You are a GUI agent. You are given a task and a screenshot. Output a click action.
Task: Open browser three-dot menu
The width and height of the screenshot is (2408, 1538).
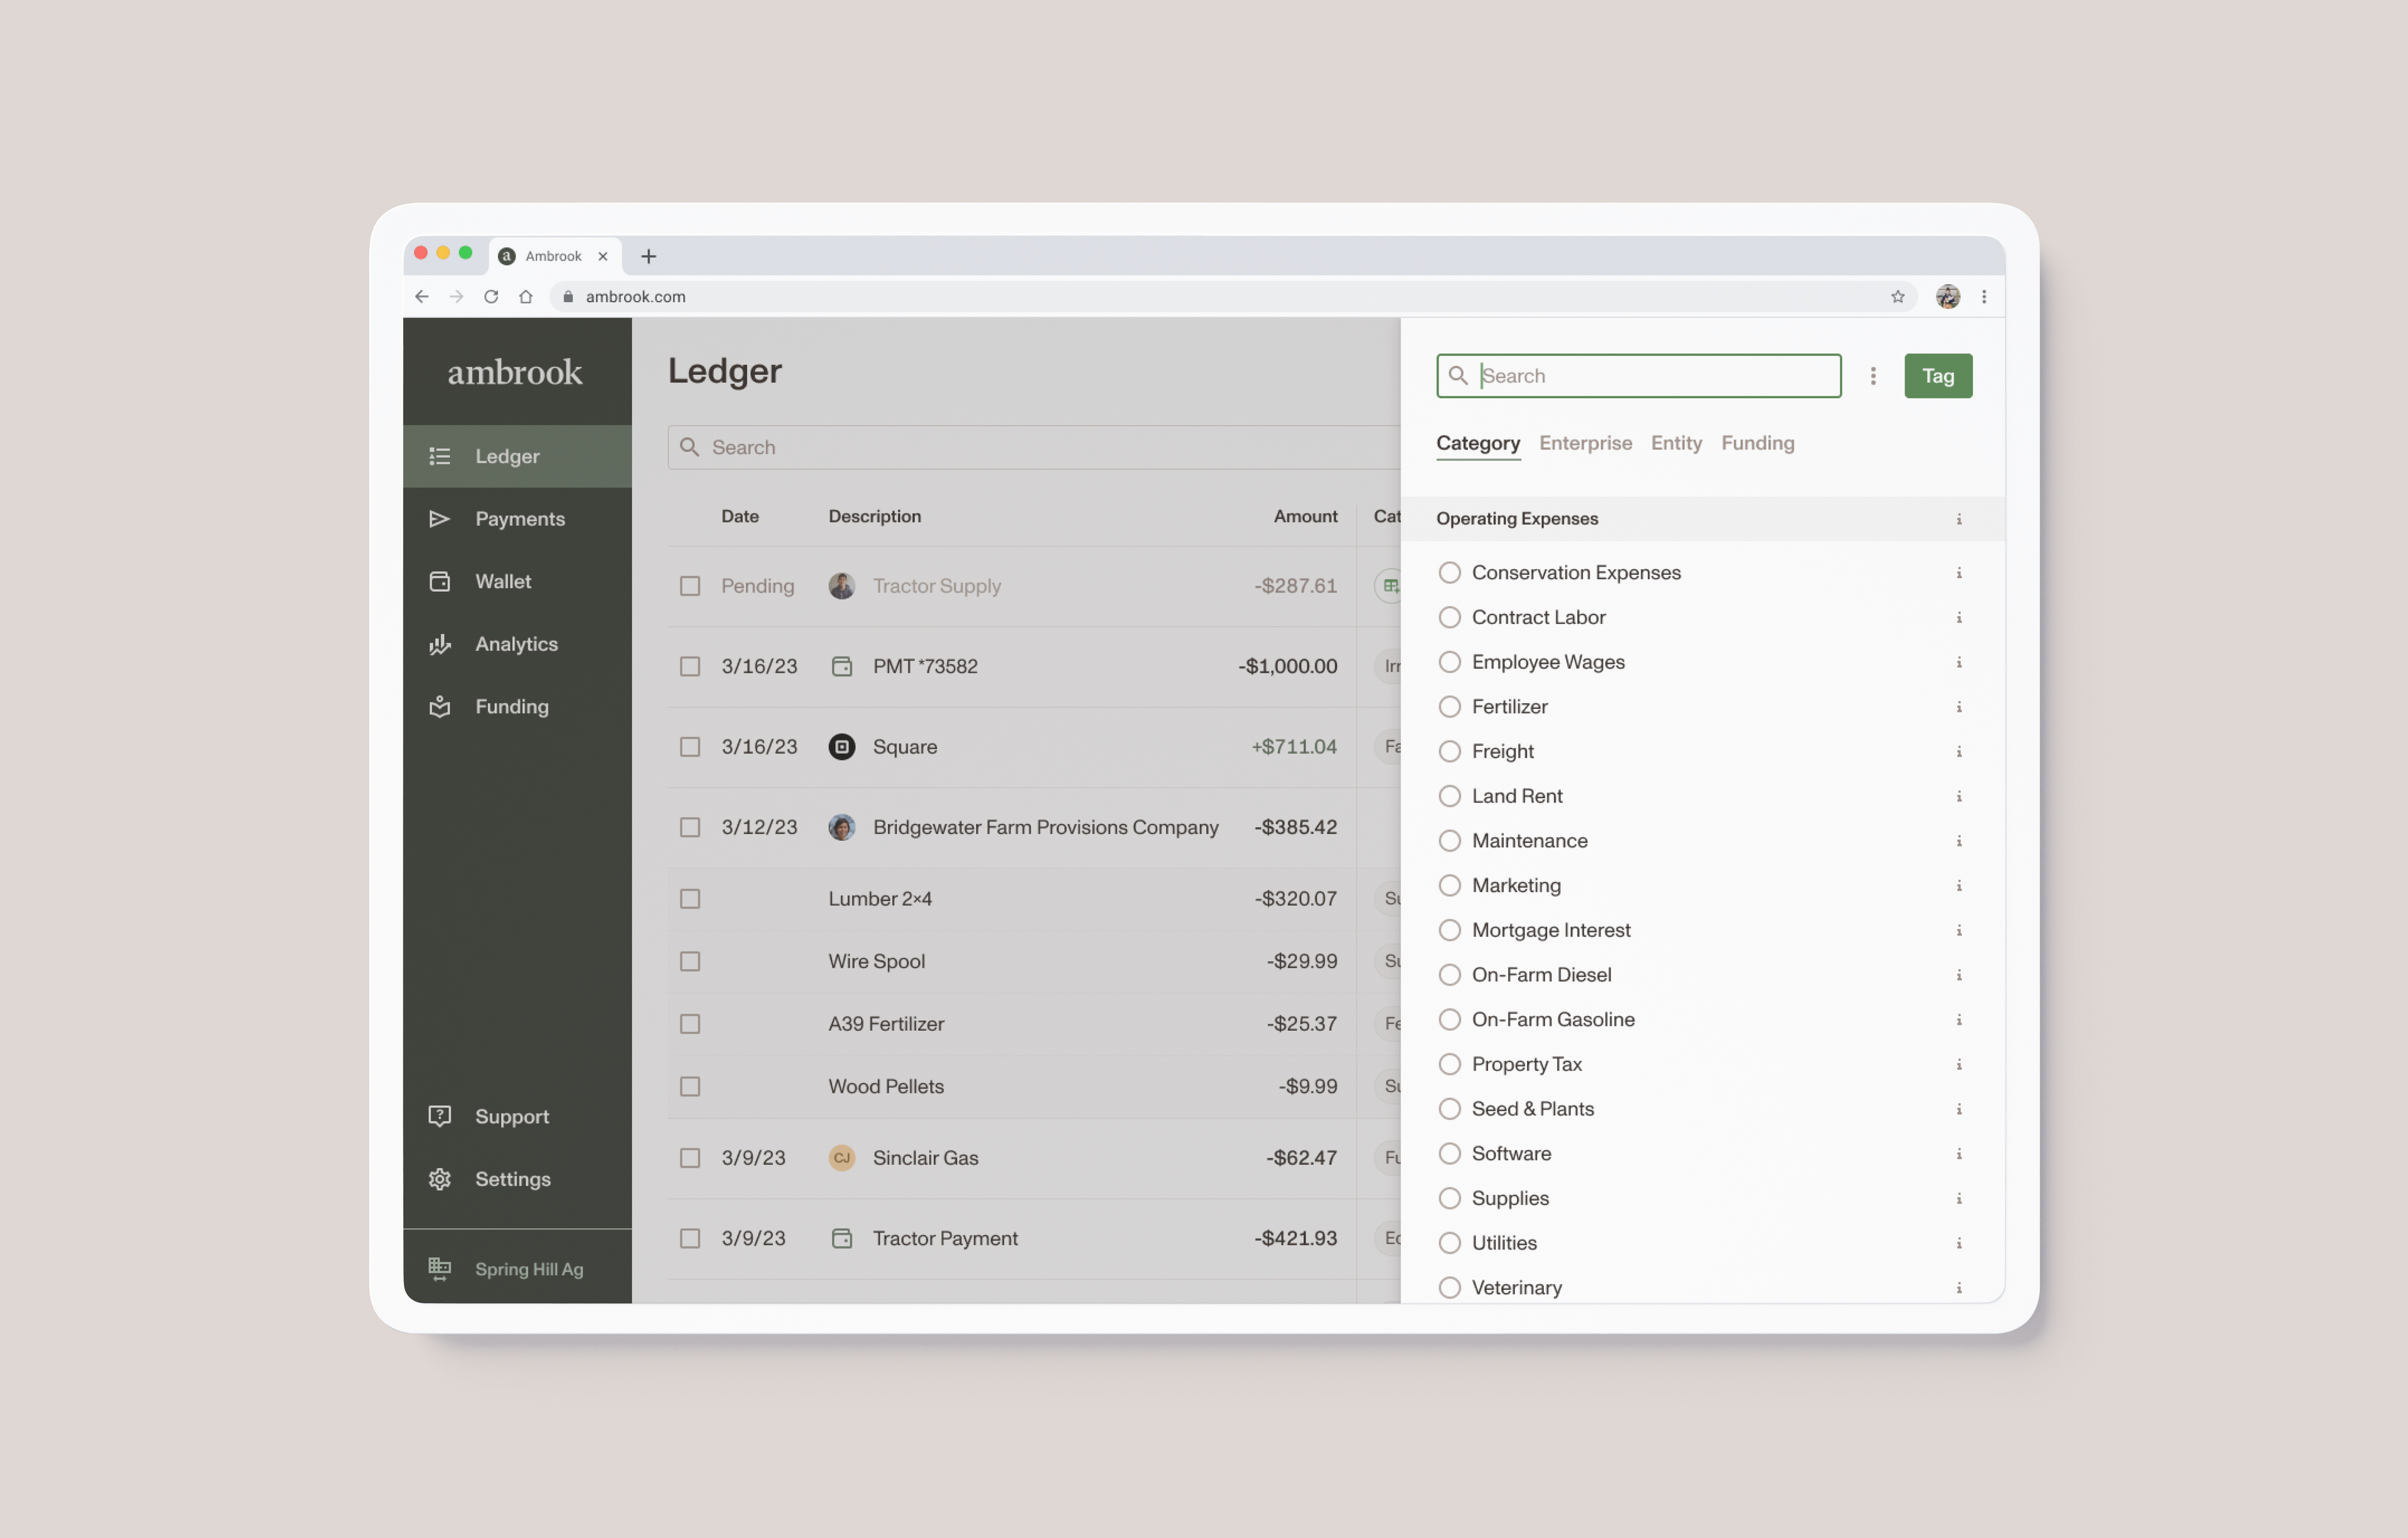tap(1984, 297)
